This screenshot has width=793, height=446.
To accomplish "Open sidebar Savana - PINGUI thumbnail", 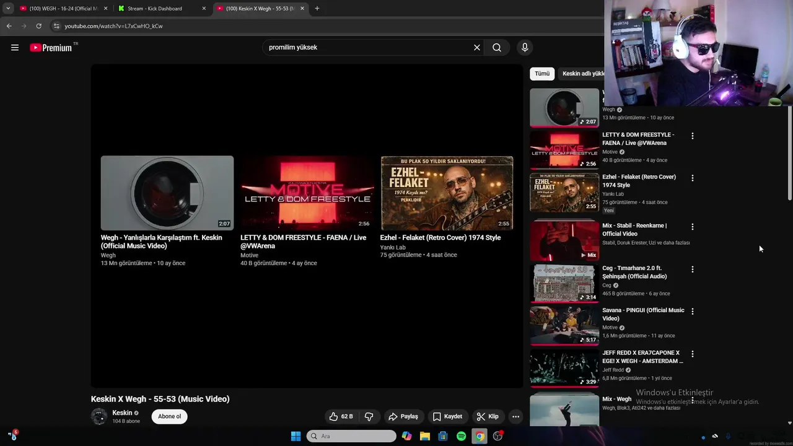I will [x=564, y=325].
